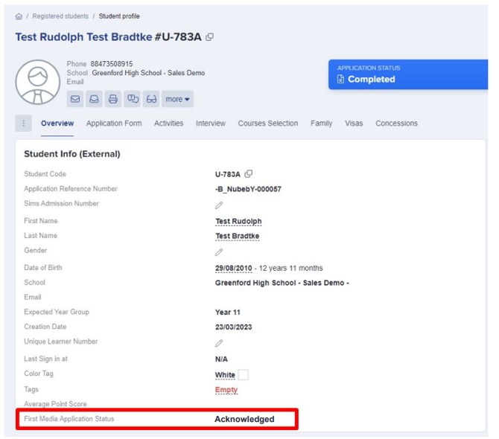This screenshot has height=439, width=499.
Task: Click the student avatar picture
Action: point(37,81)
